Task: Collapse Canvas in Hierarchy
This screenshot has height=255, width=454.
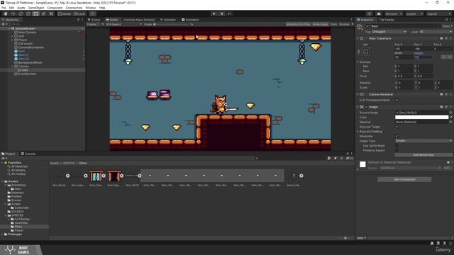Action: (13, 66)
